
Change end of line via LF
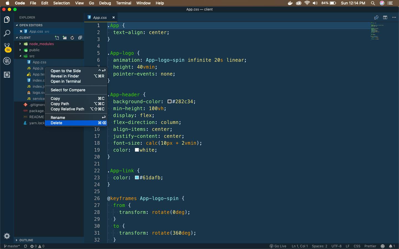(347, 246)
